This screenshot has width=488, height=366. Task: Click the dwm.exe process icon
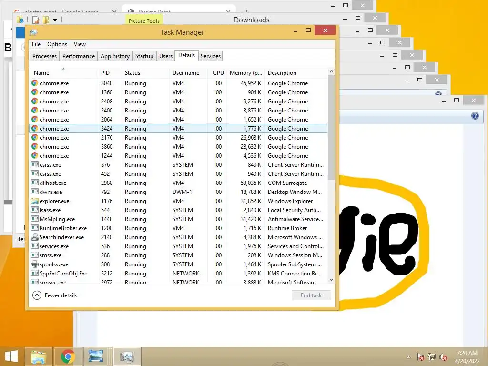point(34,192)
